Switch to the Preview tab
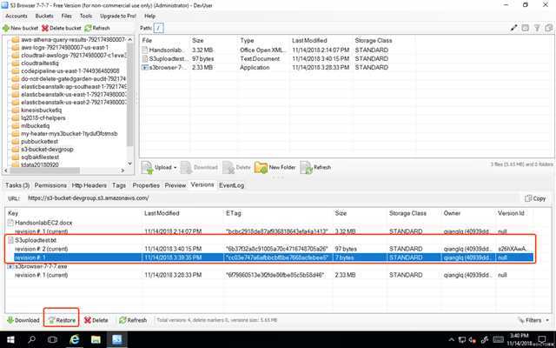 click(x=175, y=185)
